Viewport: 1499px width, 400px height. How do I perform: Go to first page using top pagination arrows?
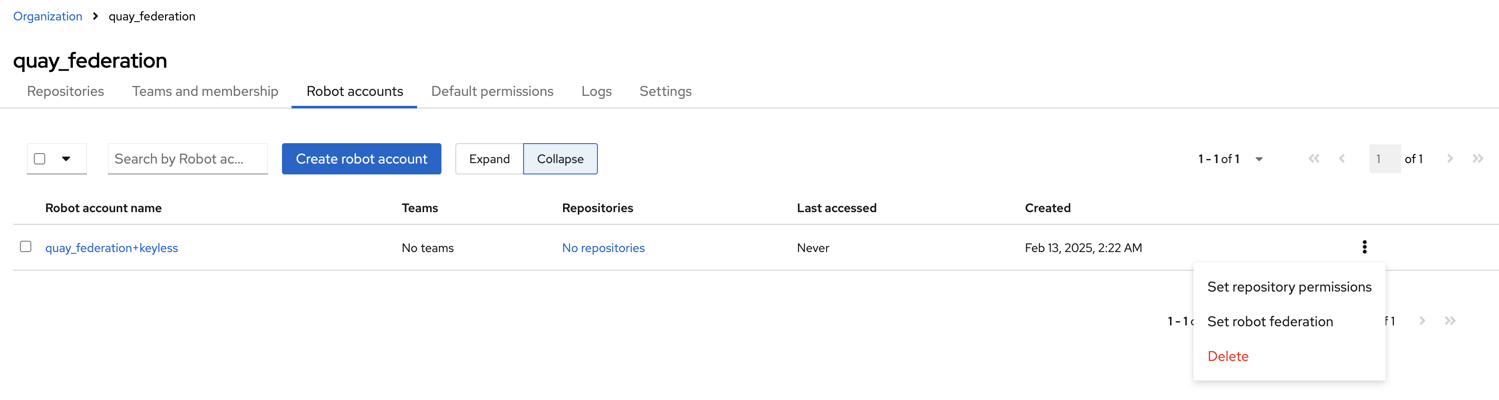1313,159
